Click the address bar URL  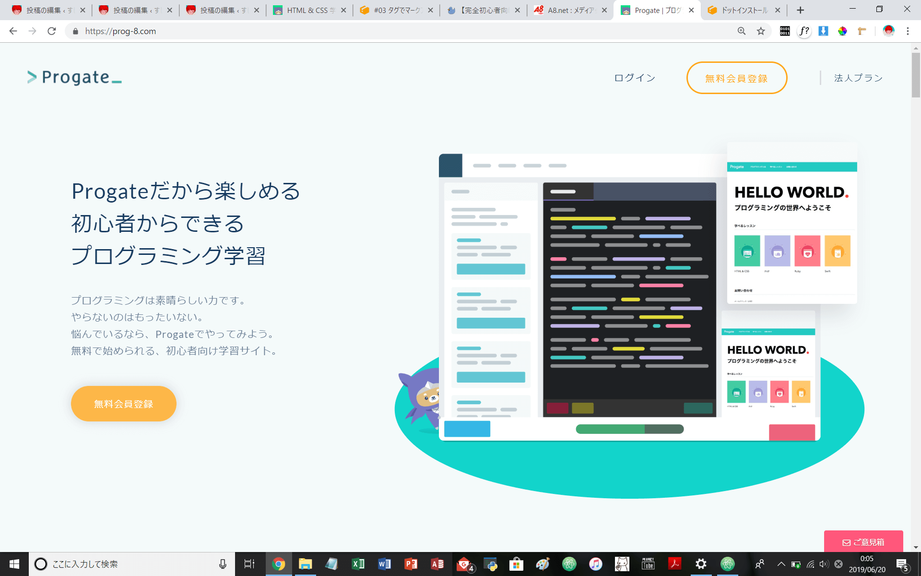(x=120, y=31)
